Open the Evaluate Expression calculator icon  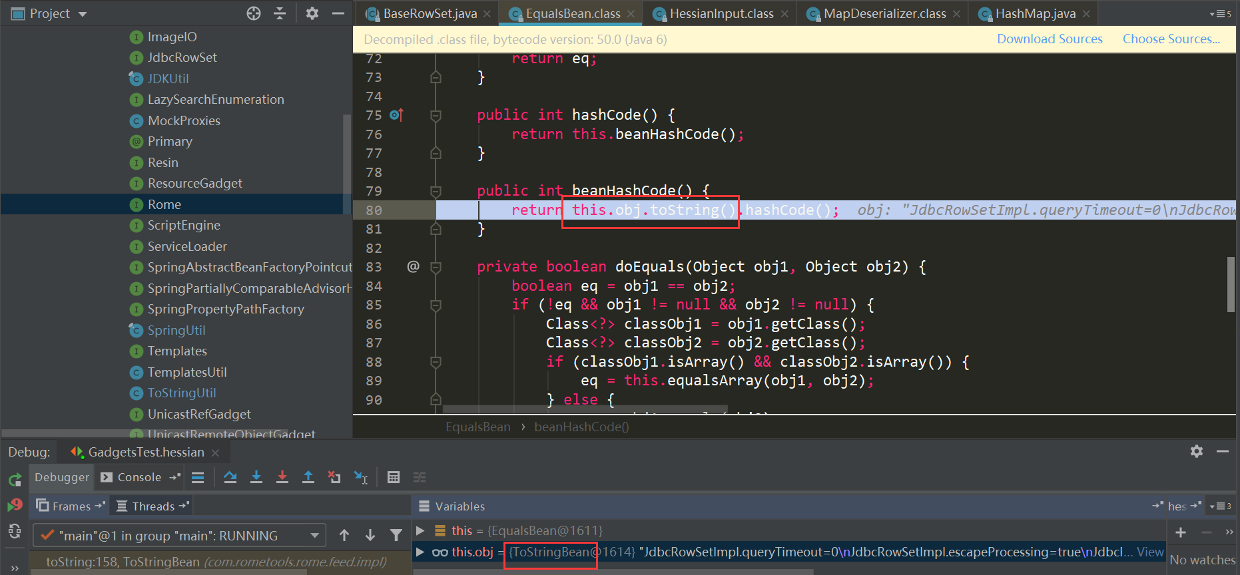tap(394, 477)
